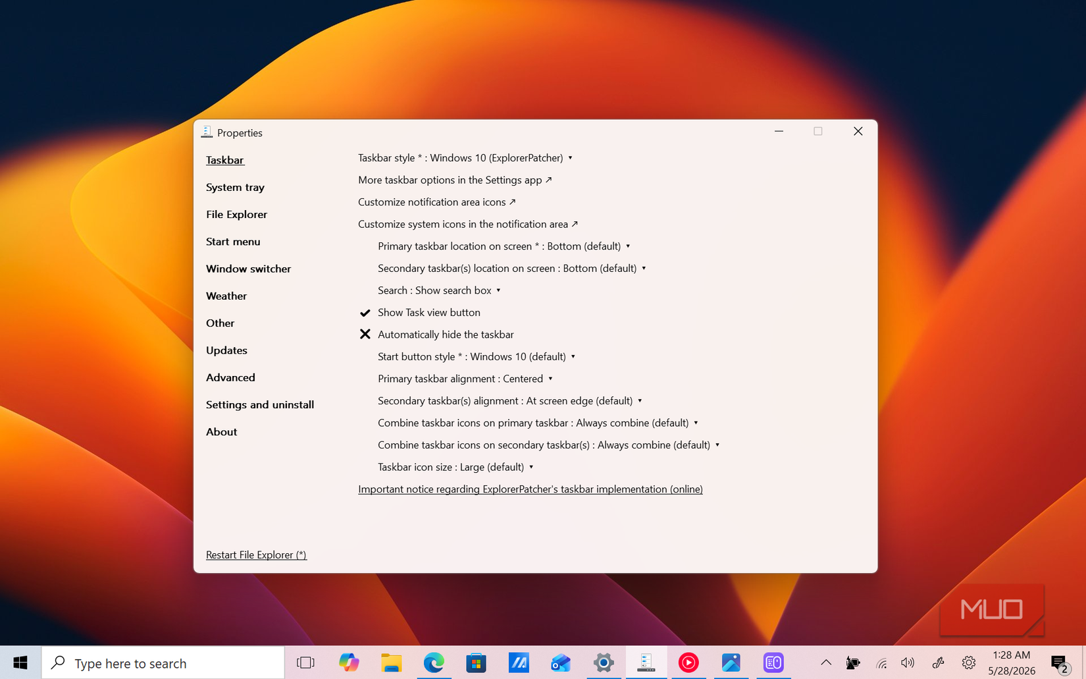Click Restart File Explorer link
This screenshot has width=1086, height=679.
pos(256,555)
